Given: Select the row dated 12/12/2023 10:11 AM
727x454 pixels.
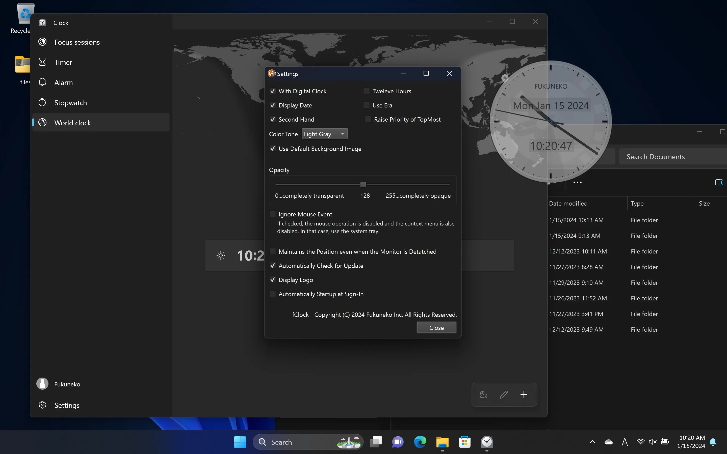Looking at the screenshot, I should [x=637, y=251].
